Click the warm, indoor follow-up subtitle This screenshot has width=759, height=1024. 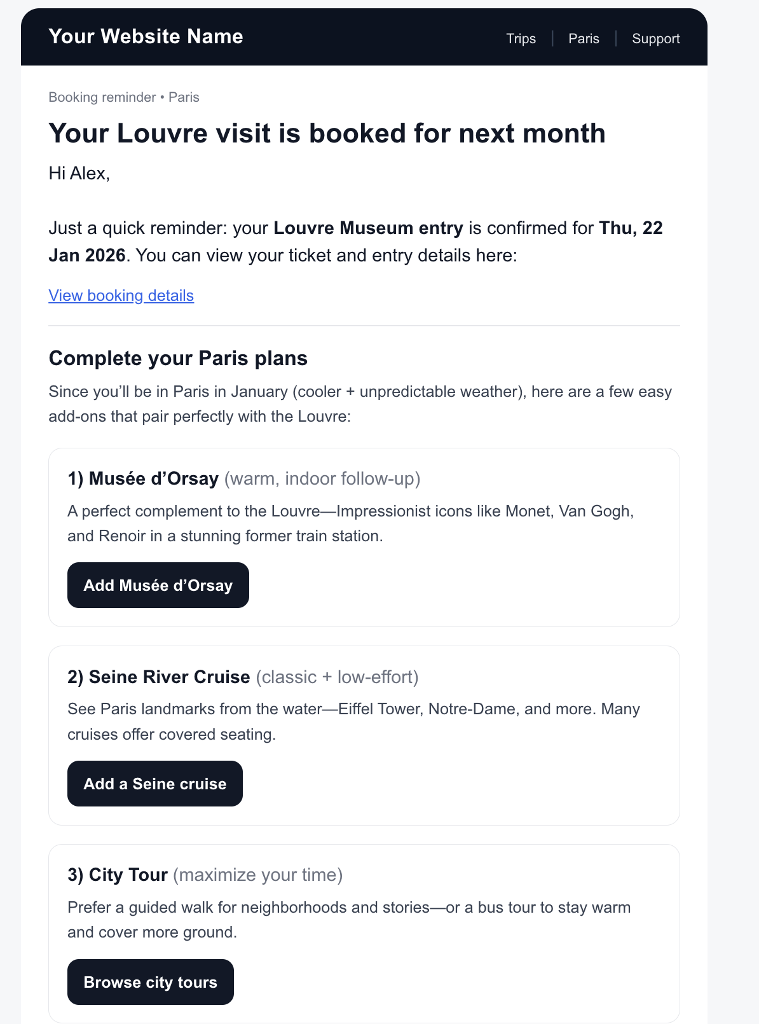(x=322, y=478)
